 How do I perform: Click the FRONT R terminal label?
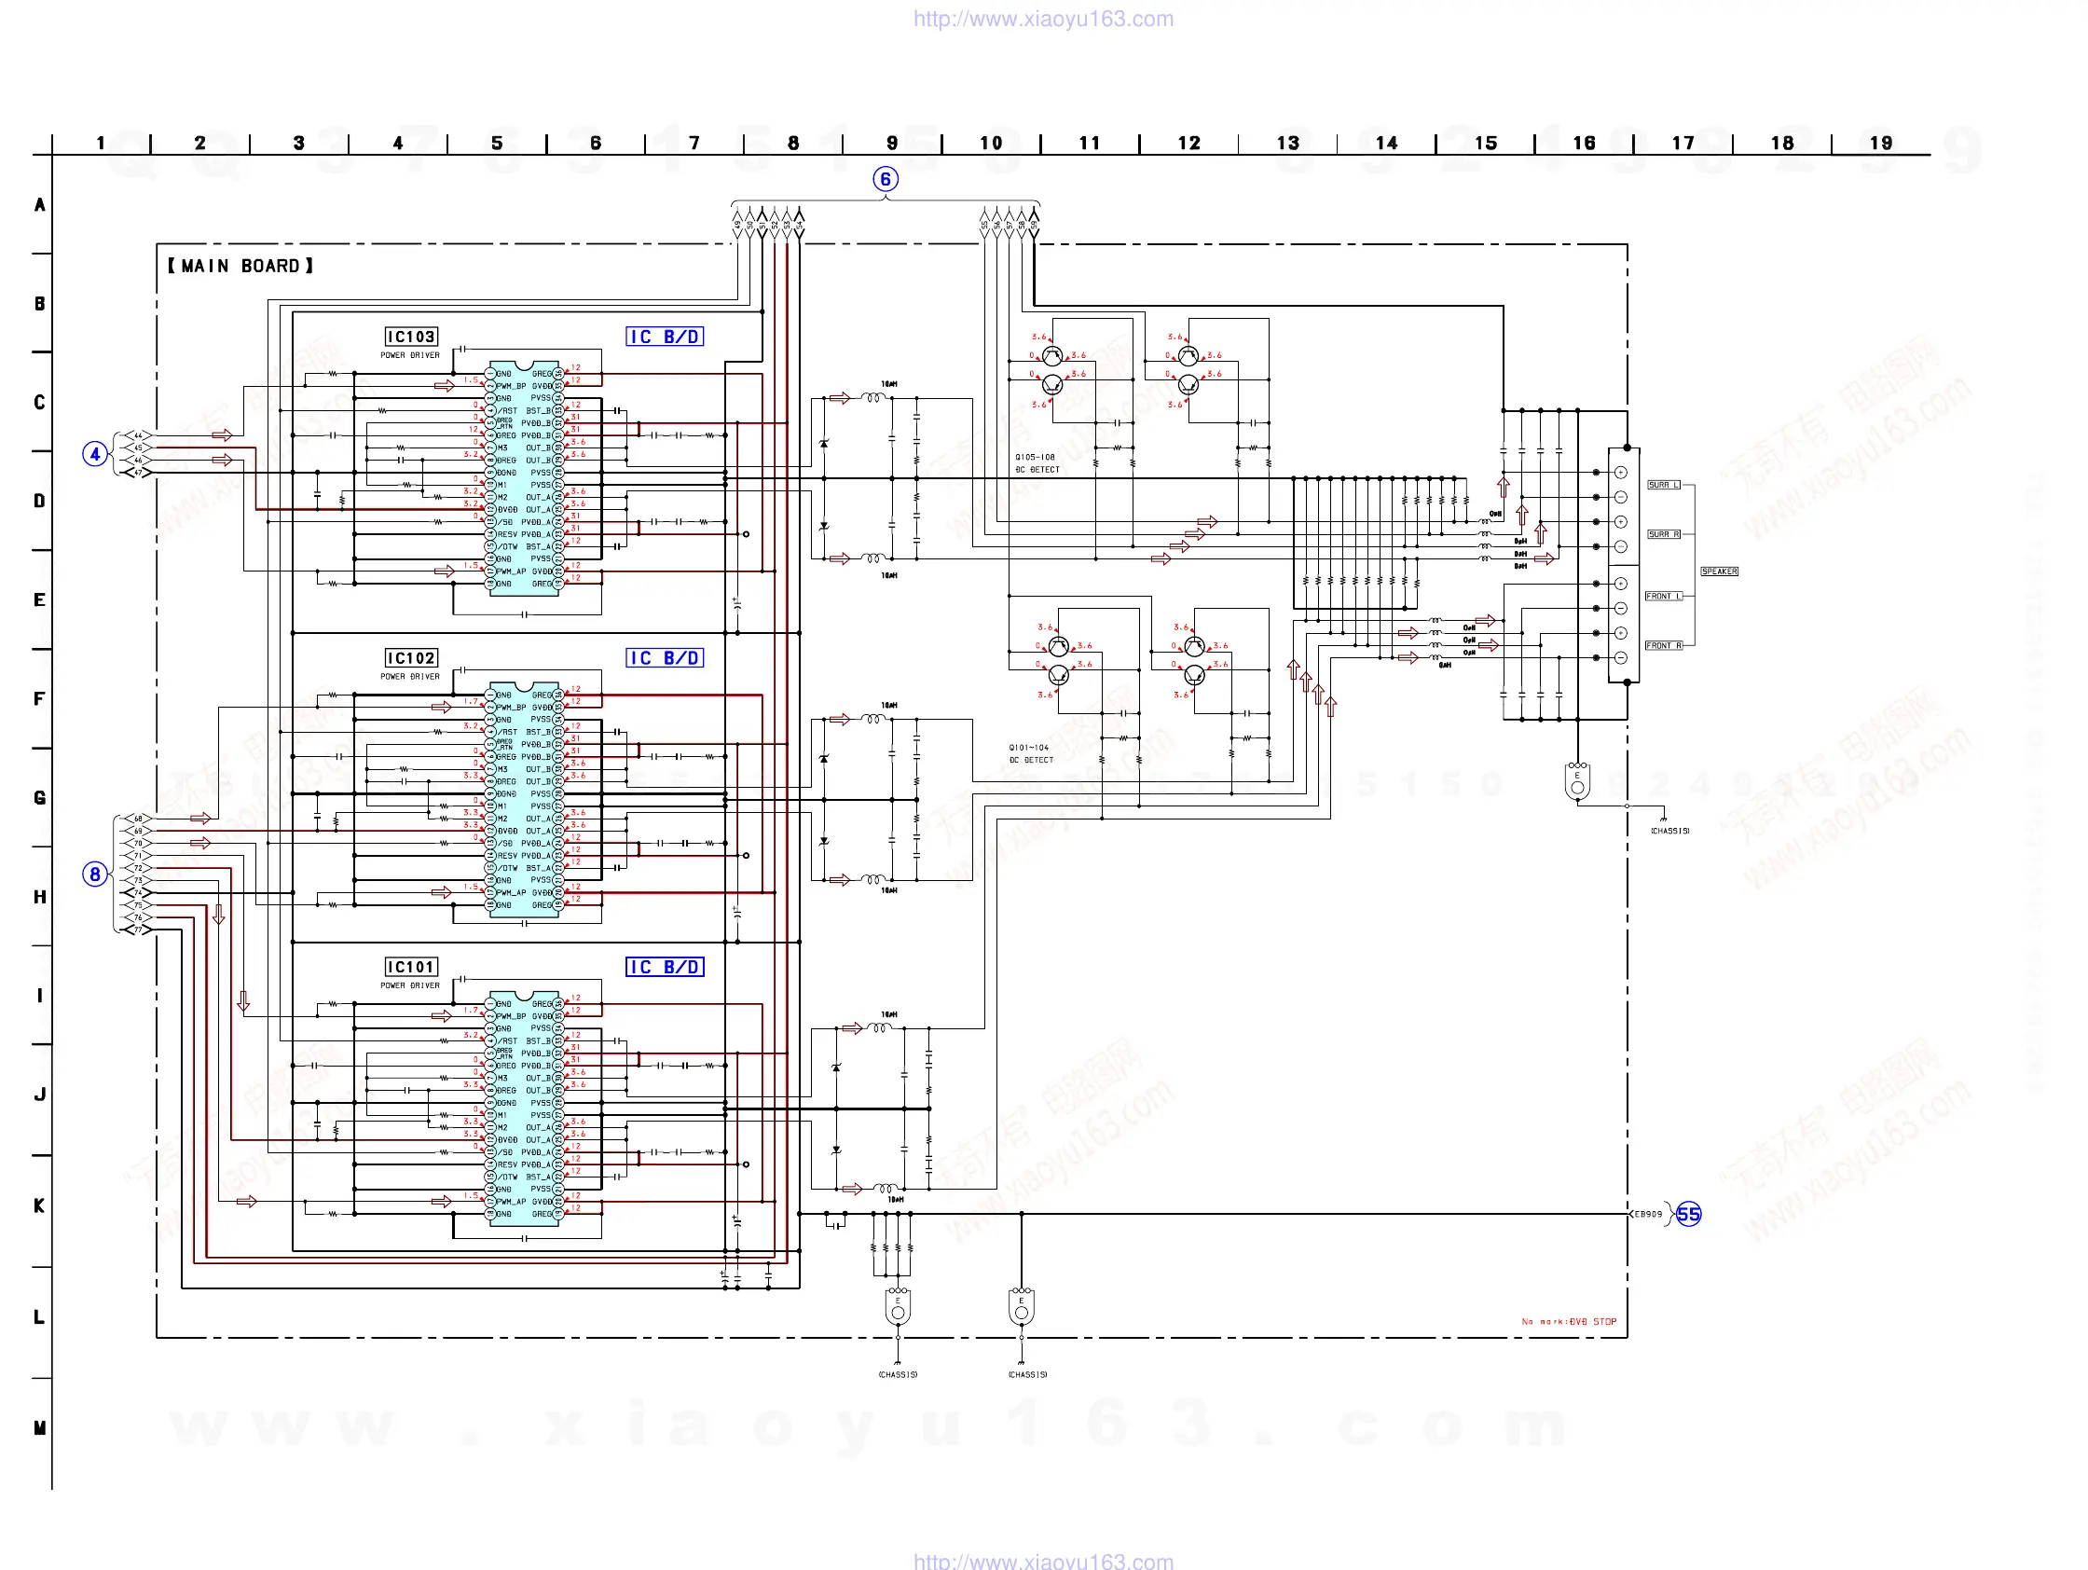click(x=1663, y=646)
